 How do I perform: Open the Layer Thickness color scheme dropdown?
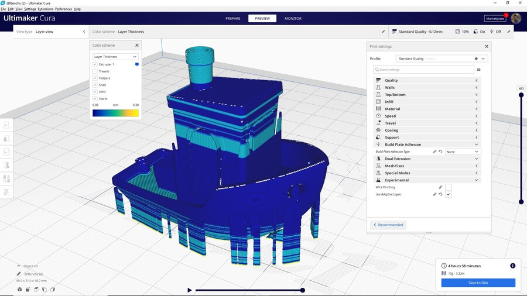[115, 57]
